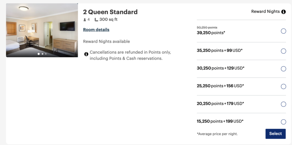The width and height of the screenshot is (292, 145).
Task: Select the 39,250 points option
Action: pos(283,31)
